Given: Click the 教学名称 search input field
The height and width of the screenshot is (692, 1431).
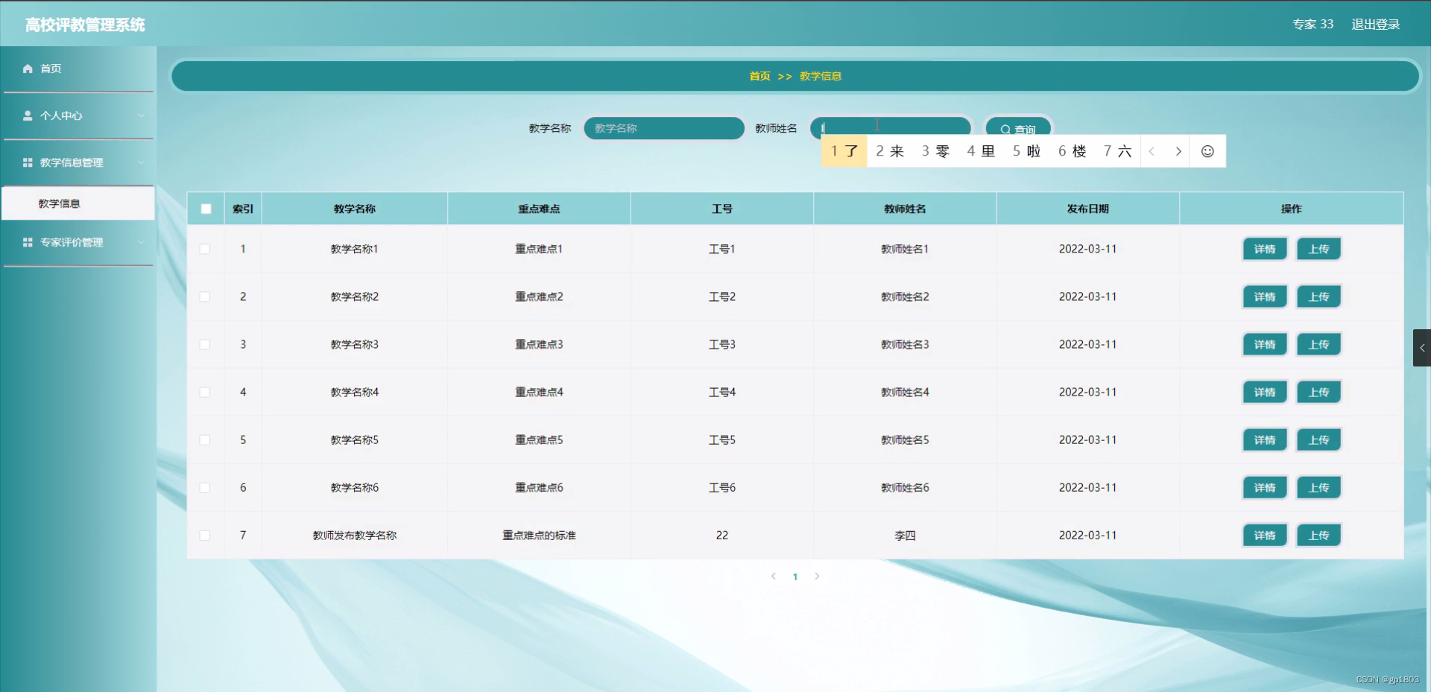Looking at the screenshot, I should coord(663,128).
